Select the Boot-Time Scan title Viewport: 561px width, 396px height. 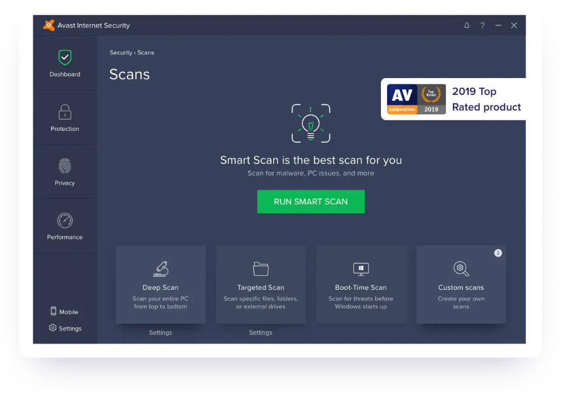click(361, 288)
